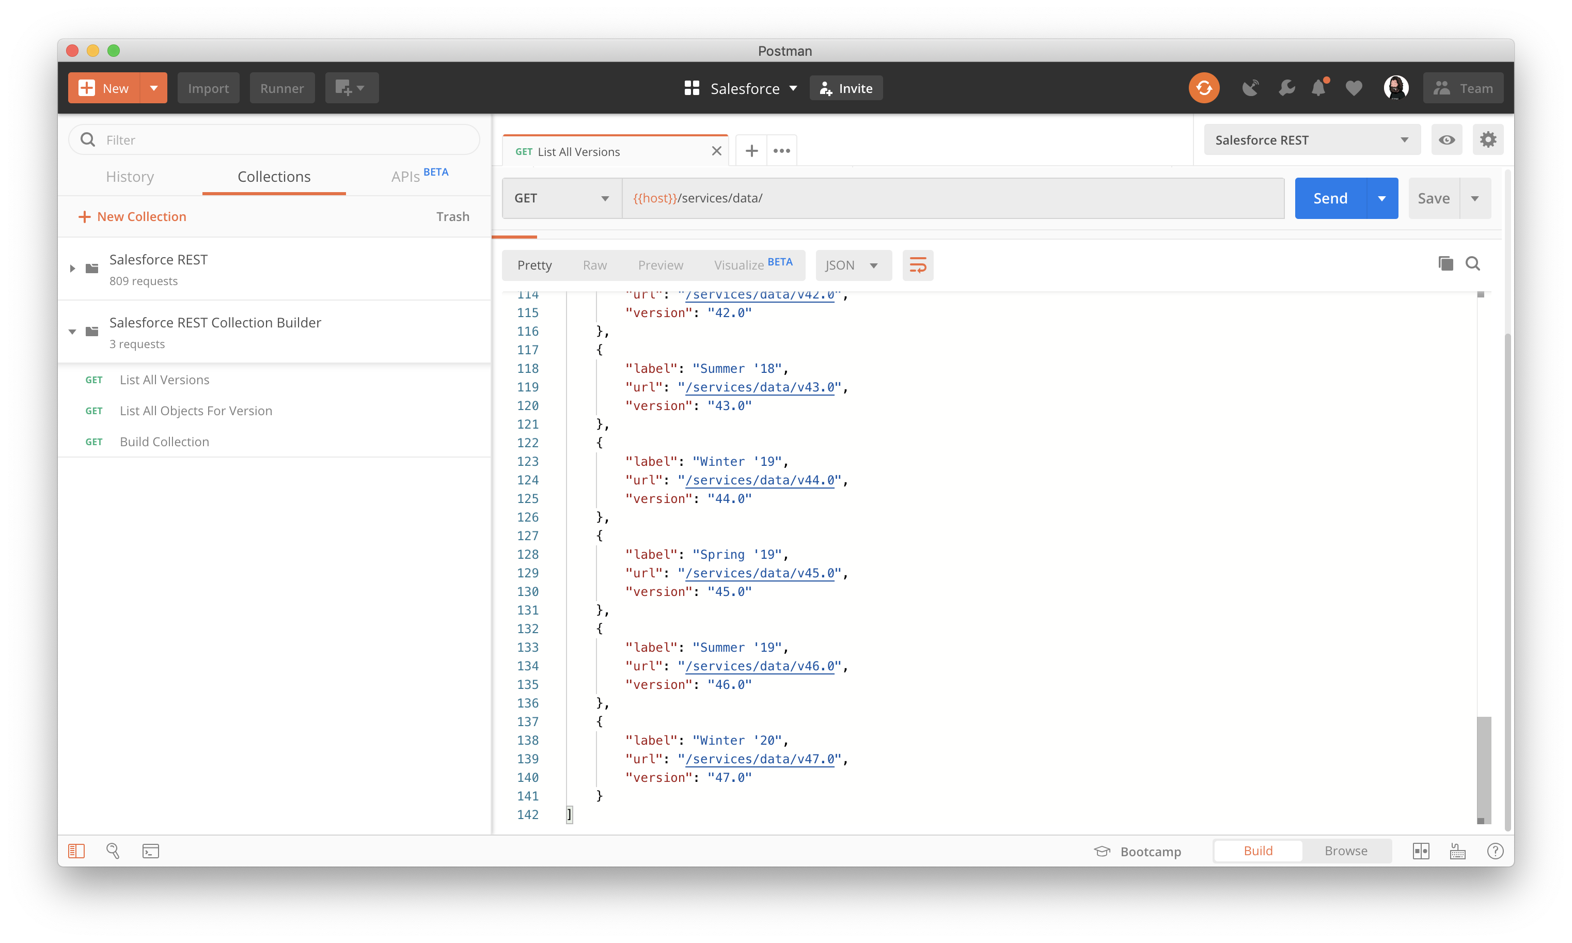This screenshot has width=1572, height=943.
Task: Open help and feedback icon
Action: 1495,851
